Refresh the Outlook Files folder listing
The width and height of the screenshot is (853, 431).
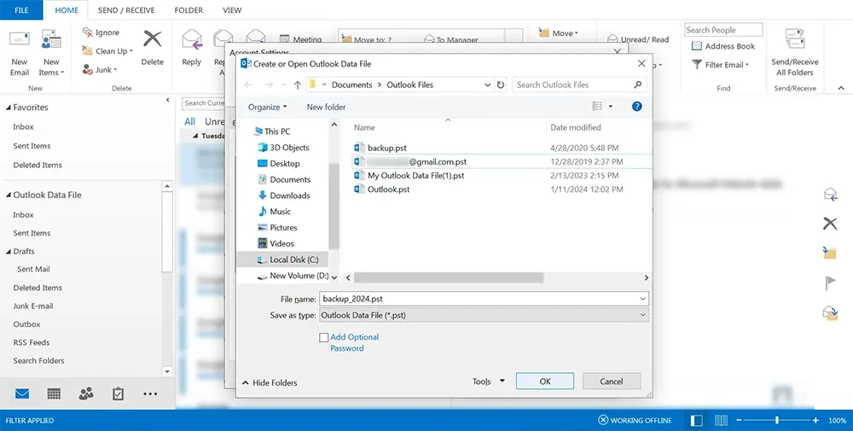tap(501, 84)
